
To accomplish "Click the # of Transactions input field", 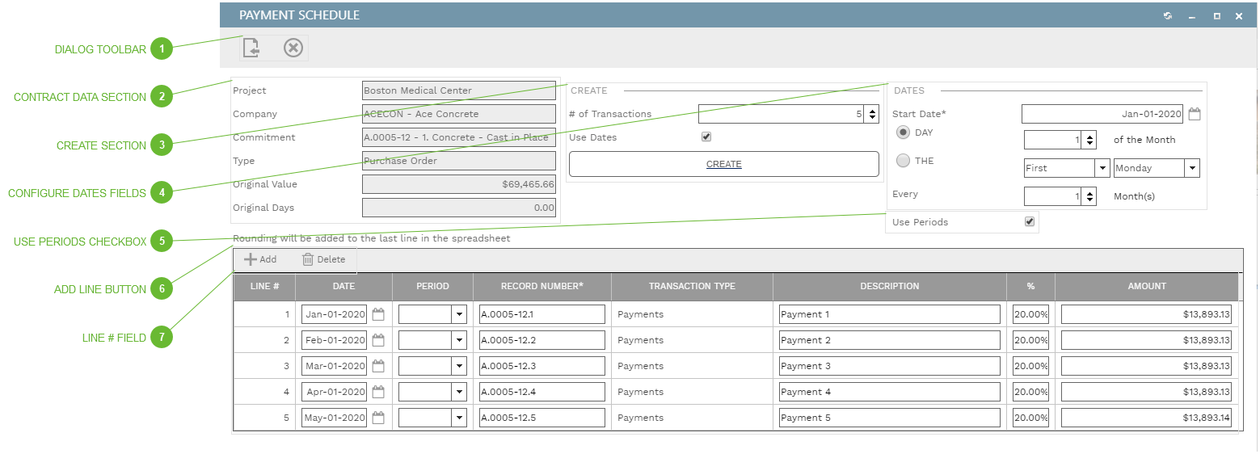I will [x=782, y=114].
